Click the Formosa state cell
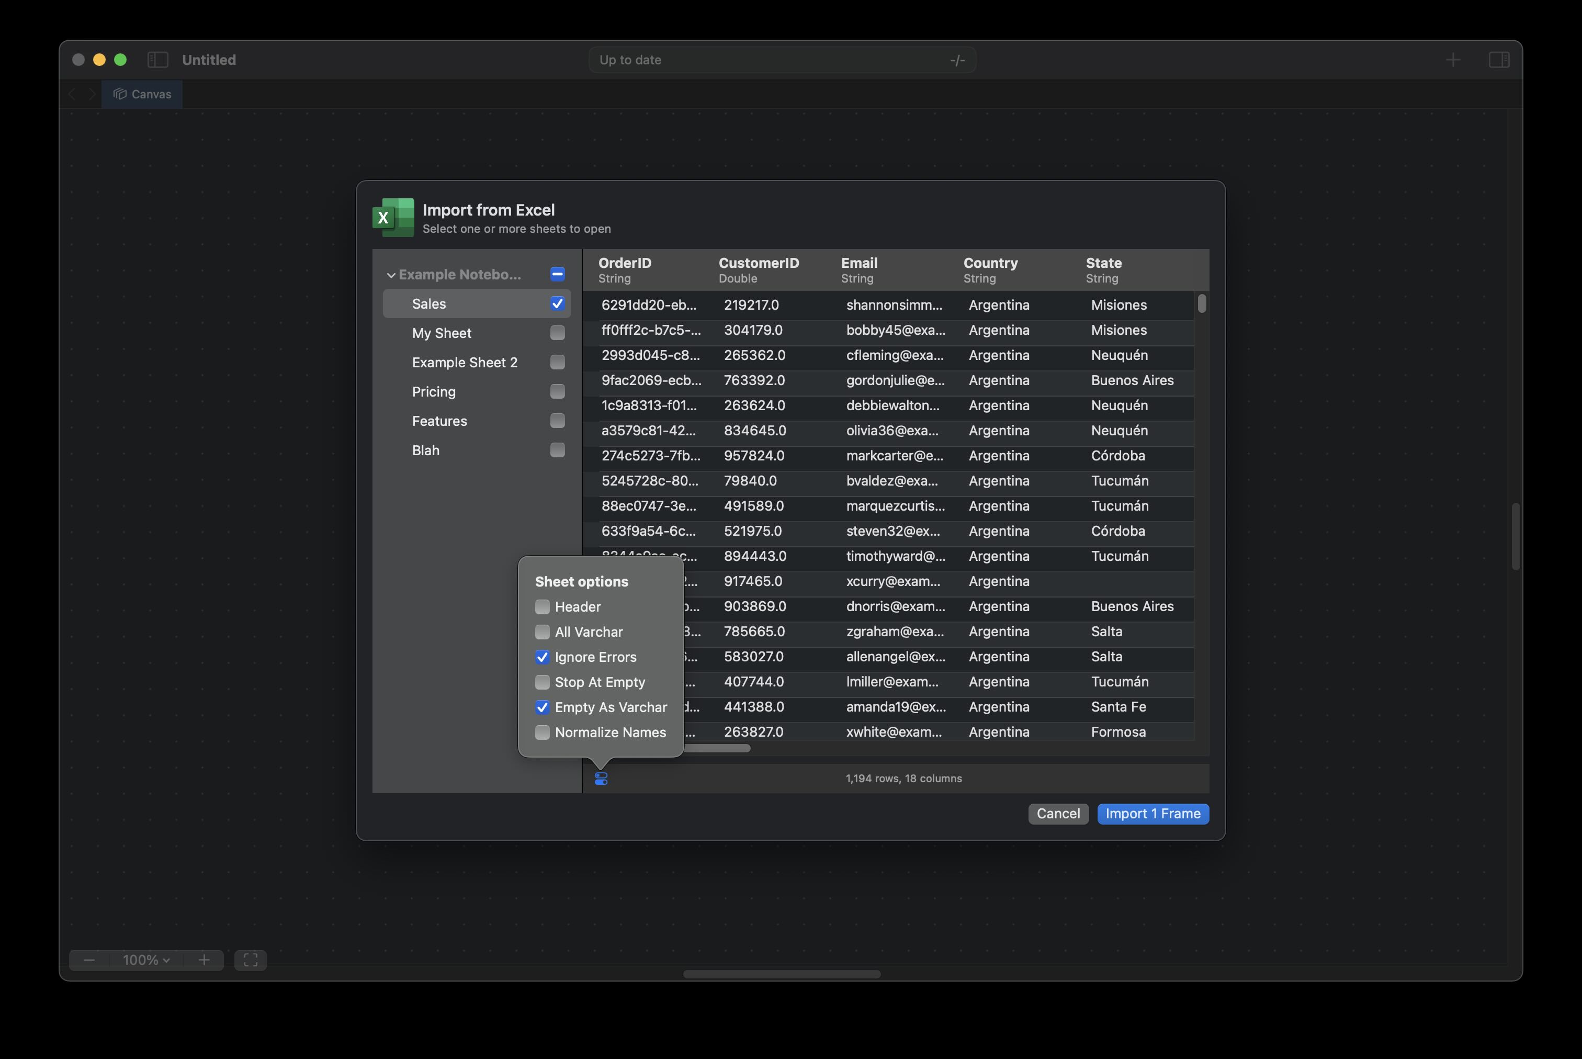 pos(1118,731)
